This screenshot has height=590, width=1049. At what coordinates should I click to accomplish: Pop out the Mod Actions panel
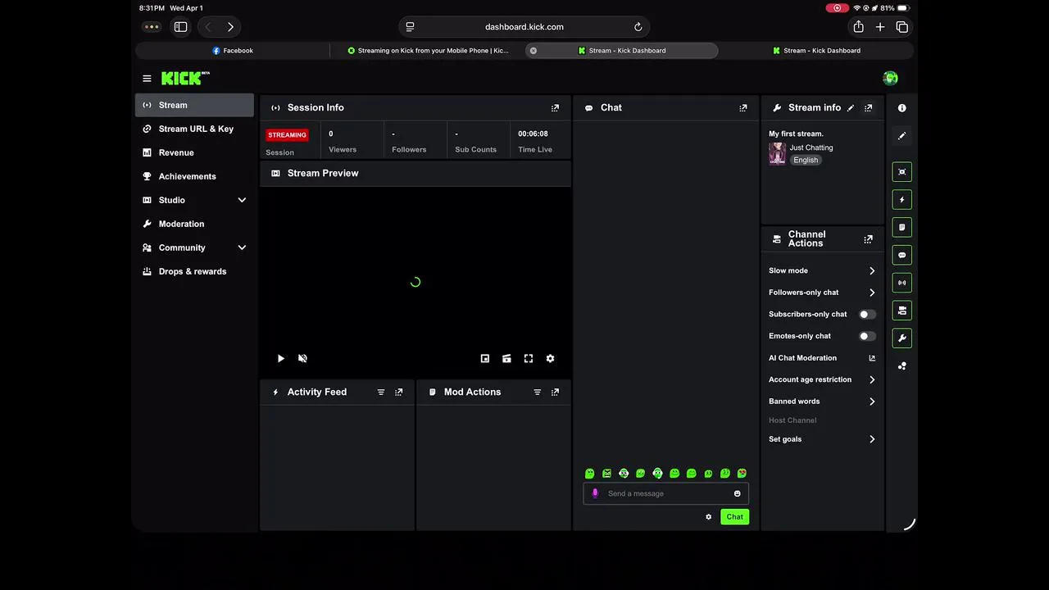(x=555, y=392)
